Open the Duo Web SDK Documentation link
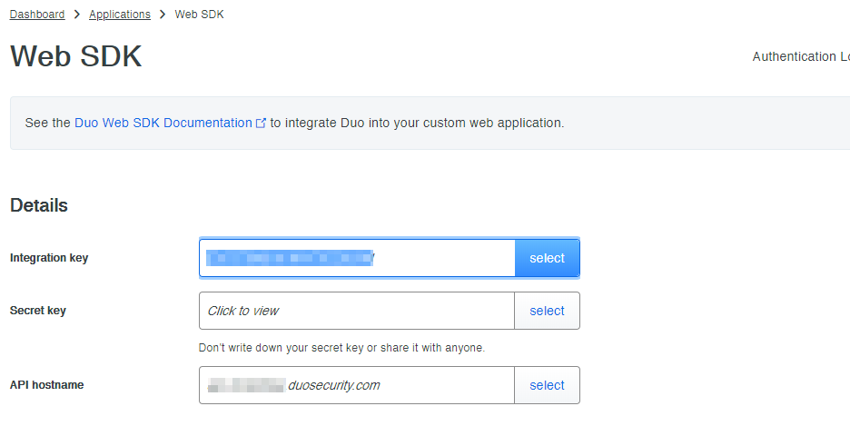This screenshot has width=850, height=426. point(163,123)
